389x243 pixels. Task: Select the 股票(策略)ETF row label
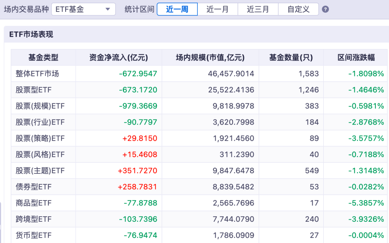pyautogui.click(x=40, y=138)
